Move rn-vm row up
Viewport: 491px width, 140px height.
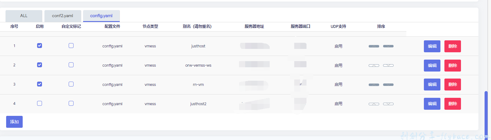[x=374, y=85]
